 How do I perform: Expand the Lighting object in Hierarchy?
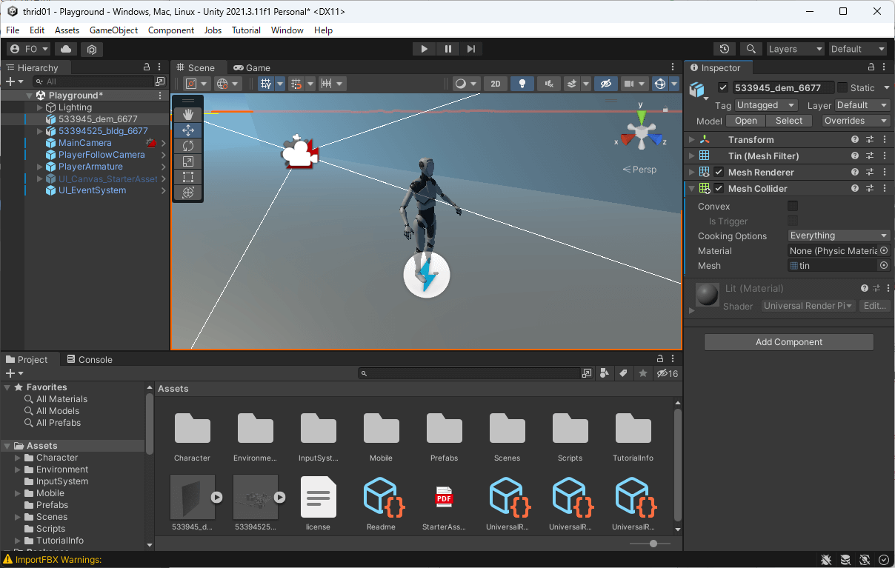pyautogui.click(x=40, y=107)
